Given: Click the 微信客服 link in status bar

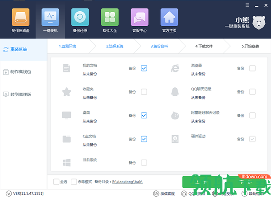Looking at the screenshot, I should (x=168, y=193).
